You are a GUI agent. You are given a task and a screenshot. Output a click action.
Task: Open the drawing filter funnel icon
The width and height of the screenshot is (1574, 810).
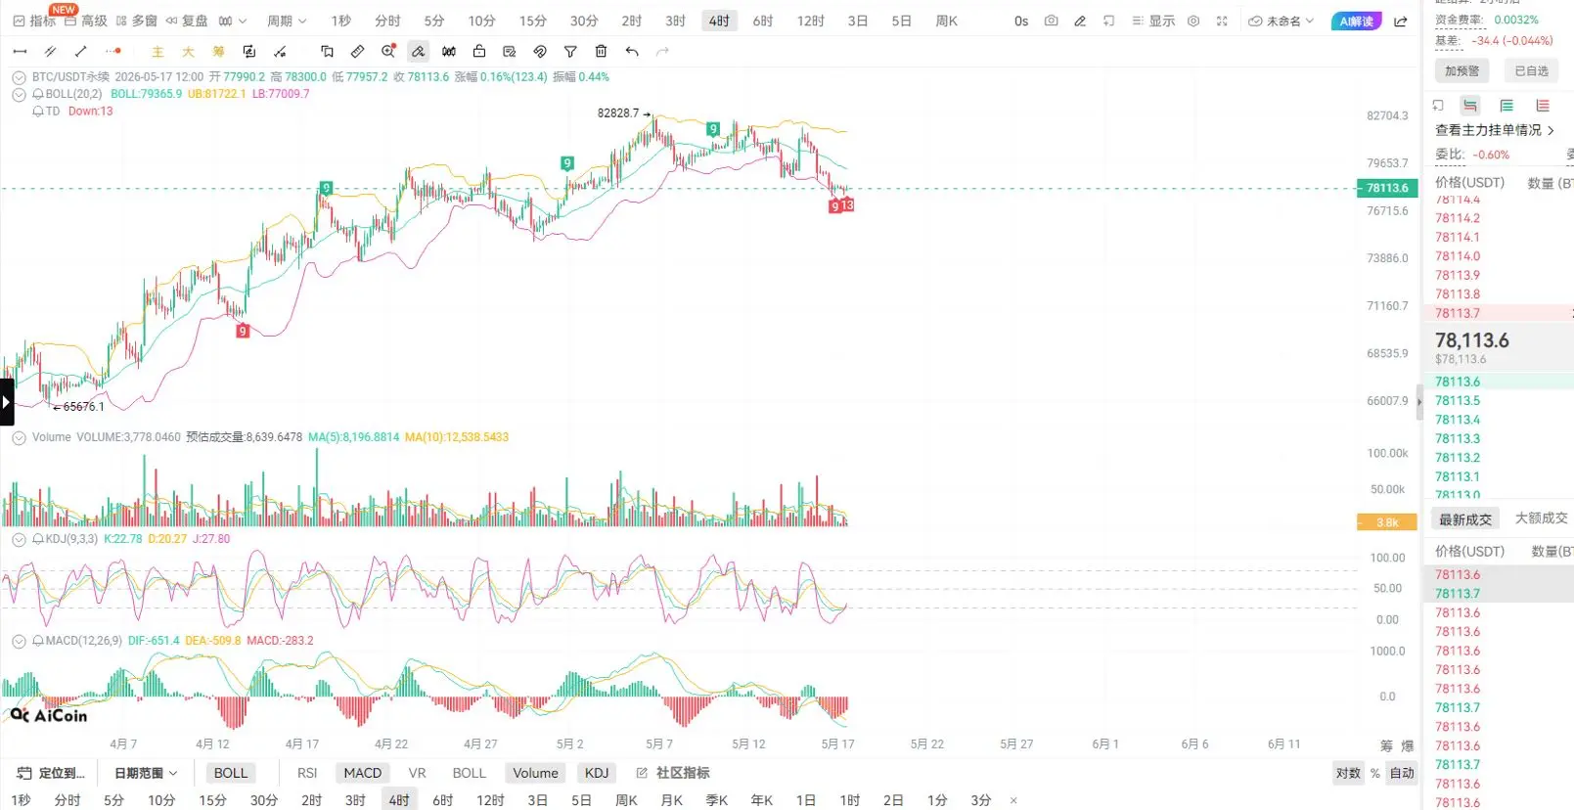(x=570, y=51)
